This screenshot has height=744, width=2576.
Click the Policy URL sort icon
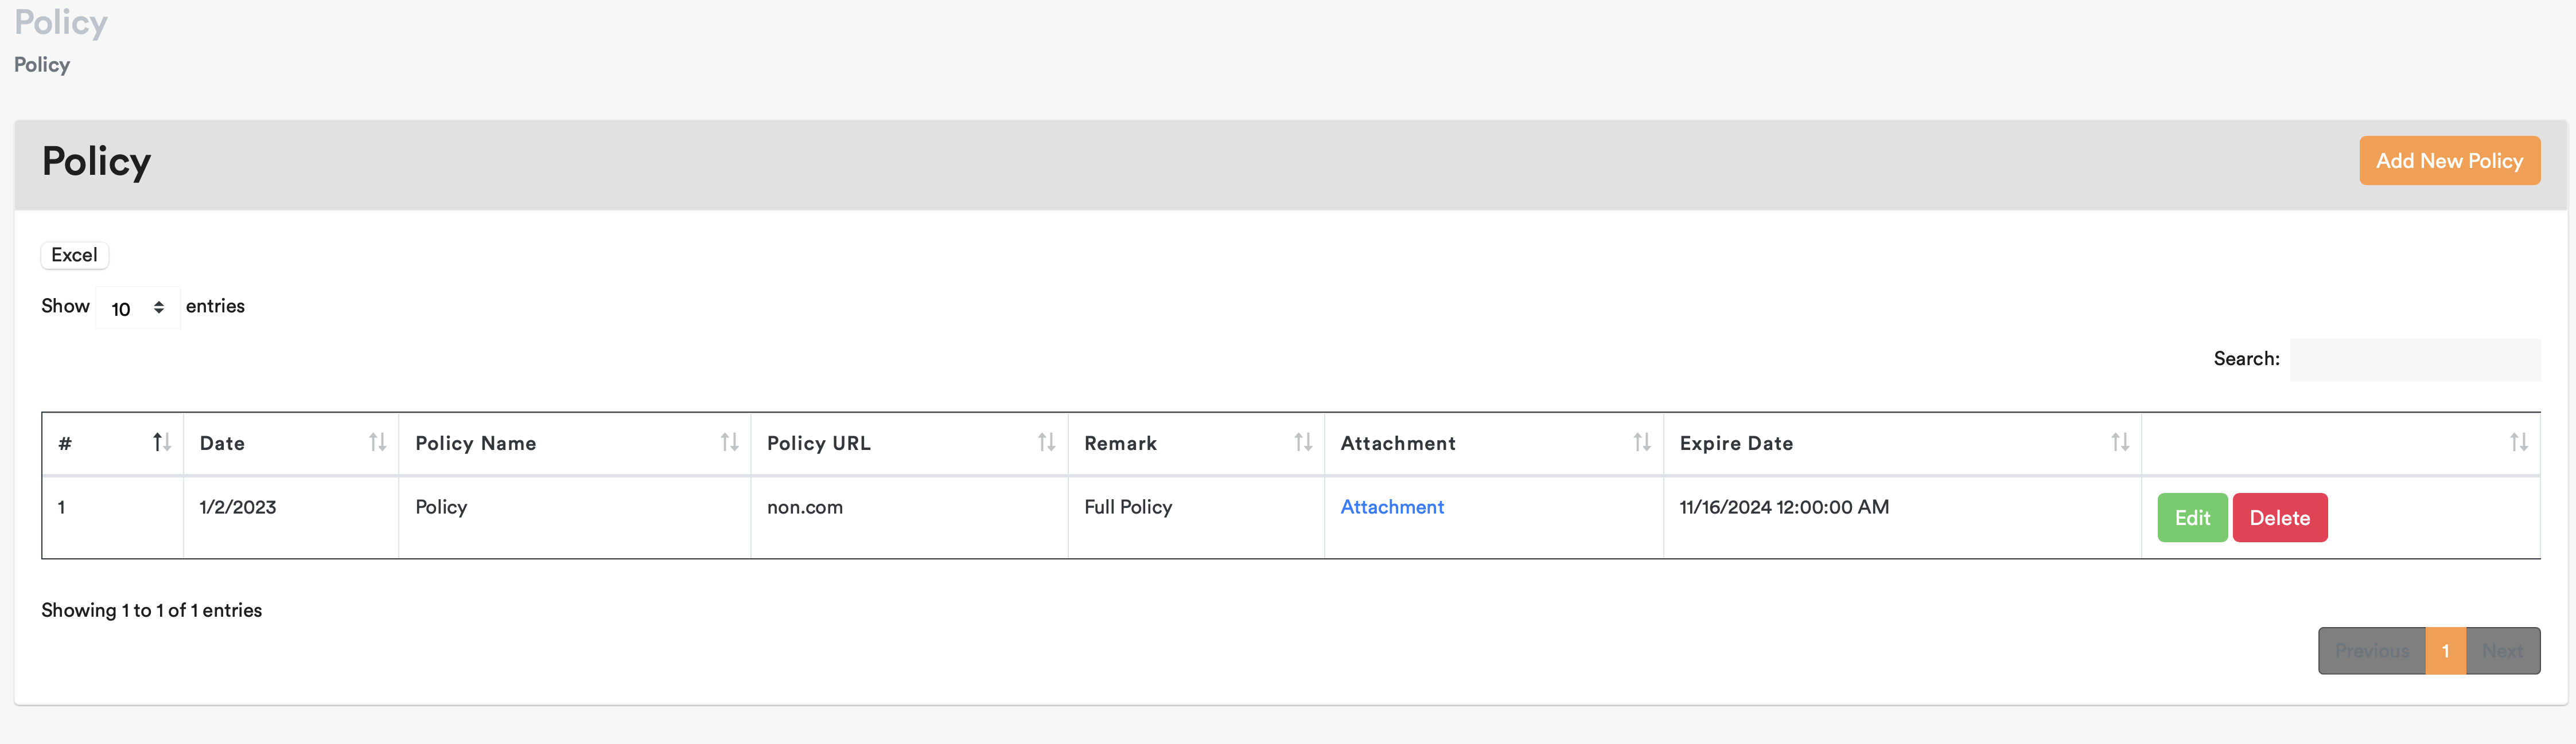point(1046,443)
